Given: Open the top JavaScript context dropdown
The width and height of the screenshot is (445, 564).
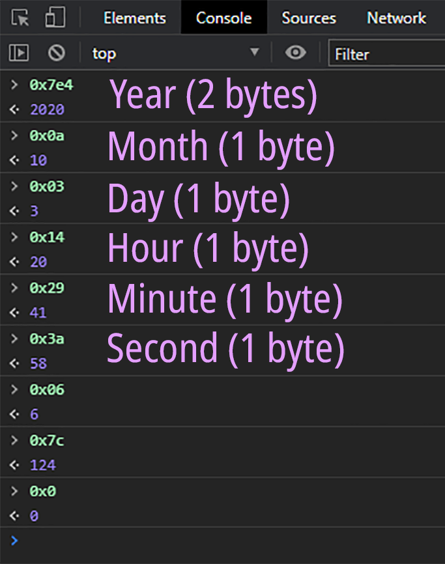Looking at the screenshot, I should [x=175, y=53].
